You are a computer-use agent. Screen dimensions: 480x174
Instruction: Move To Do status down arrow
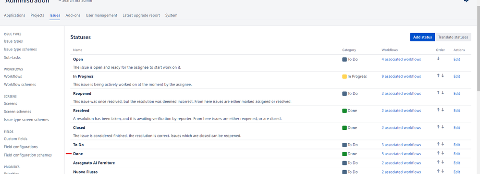443,144
